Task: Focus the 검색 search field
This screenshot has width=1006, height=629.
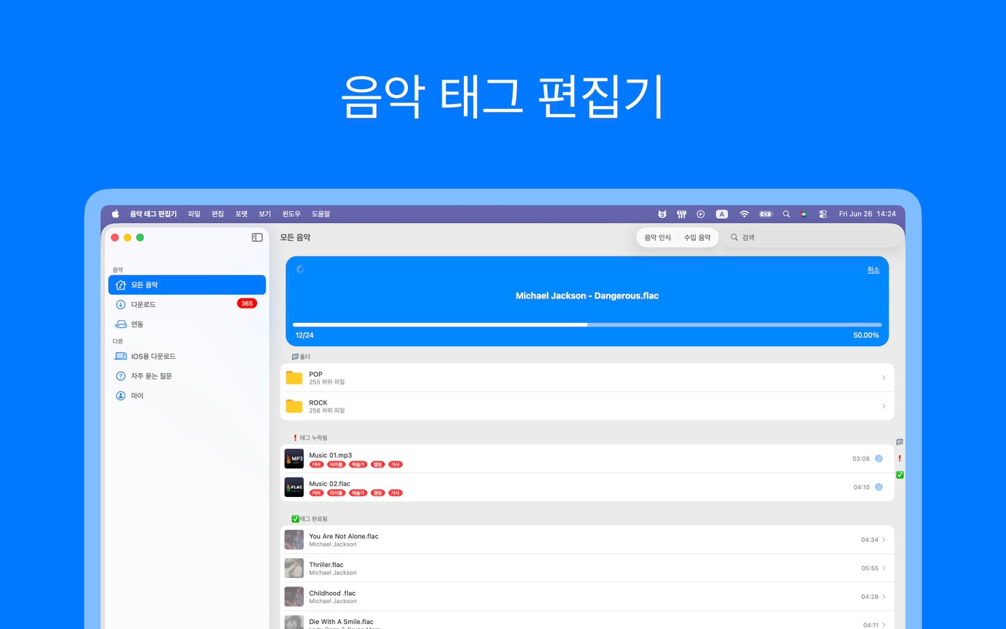Action: pos(813,238)
